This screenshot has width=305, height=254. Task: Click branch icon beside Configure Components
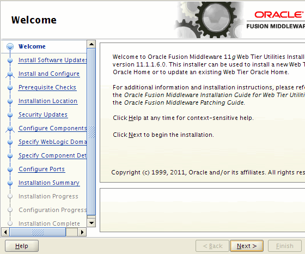pos(10,129)
